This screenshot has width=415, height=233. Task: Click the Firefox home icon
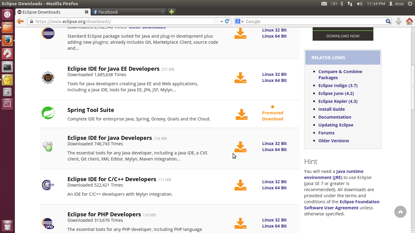(x=410, y=21)
